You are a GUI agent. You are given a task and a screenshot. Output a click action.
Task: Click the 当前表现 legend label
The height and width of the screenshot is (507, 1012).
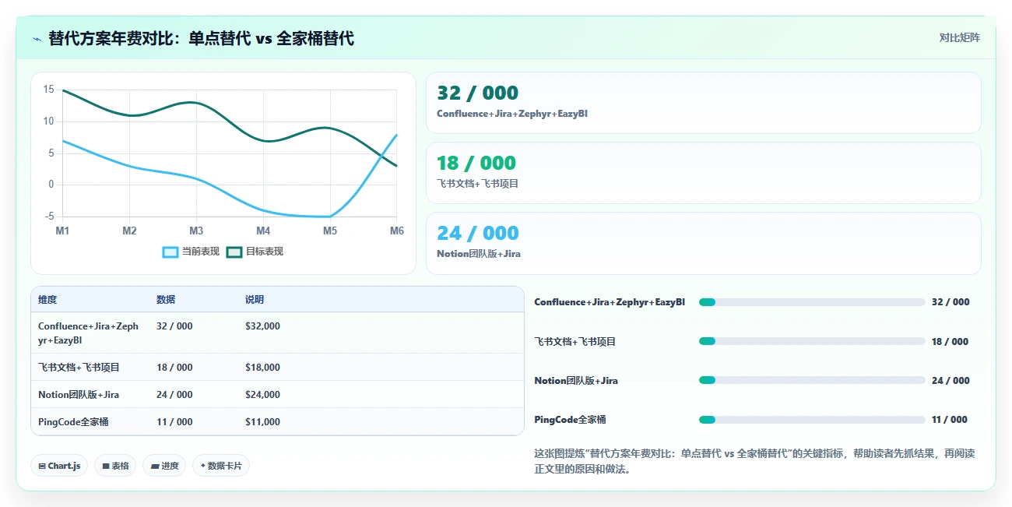[200, 252]
